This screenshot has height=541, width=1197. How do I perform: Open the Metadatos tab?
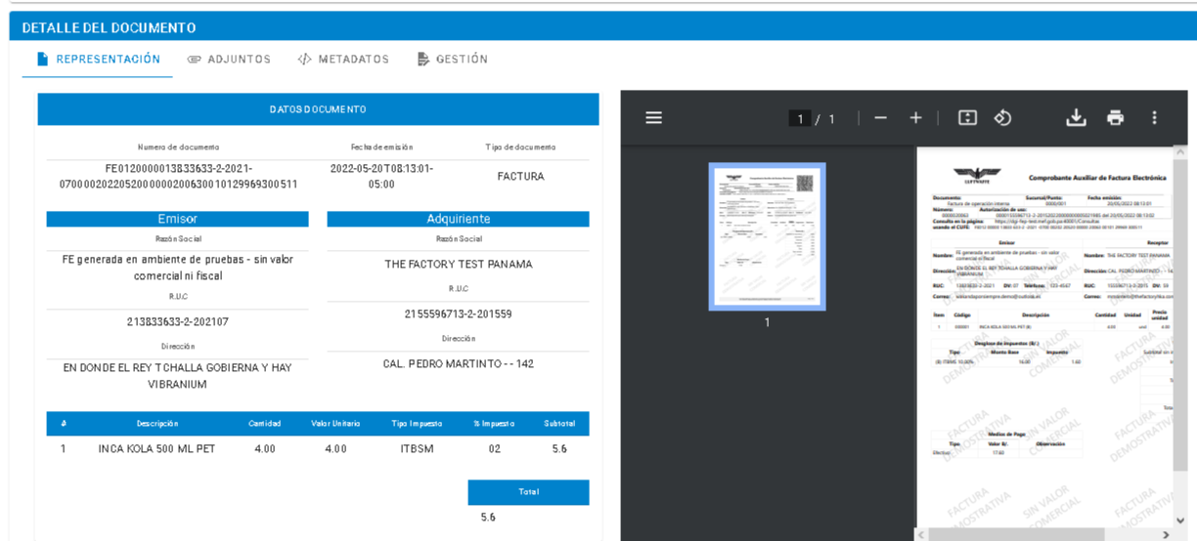pyautogui.click(x=343, y=60)
